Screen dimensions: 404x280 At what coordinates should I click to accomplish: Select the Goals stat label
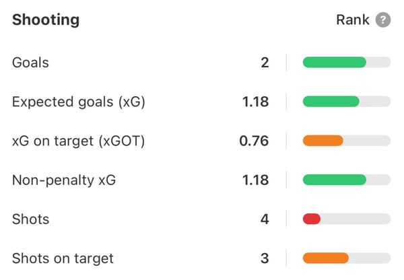pos(31,63)
